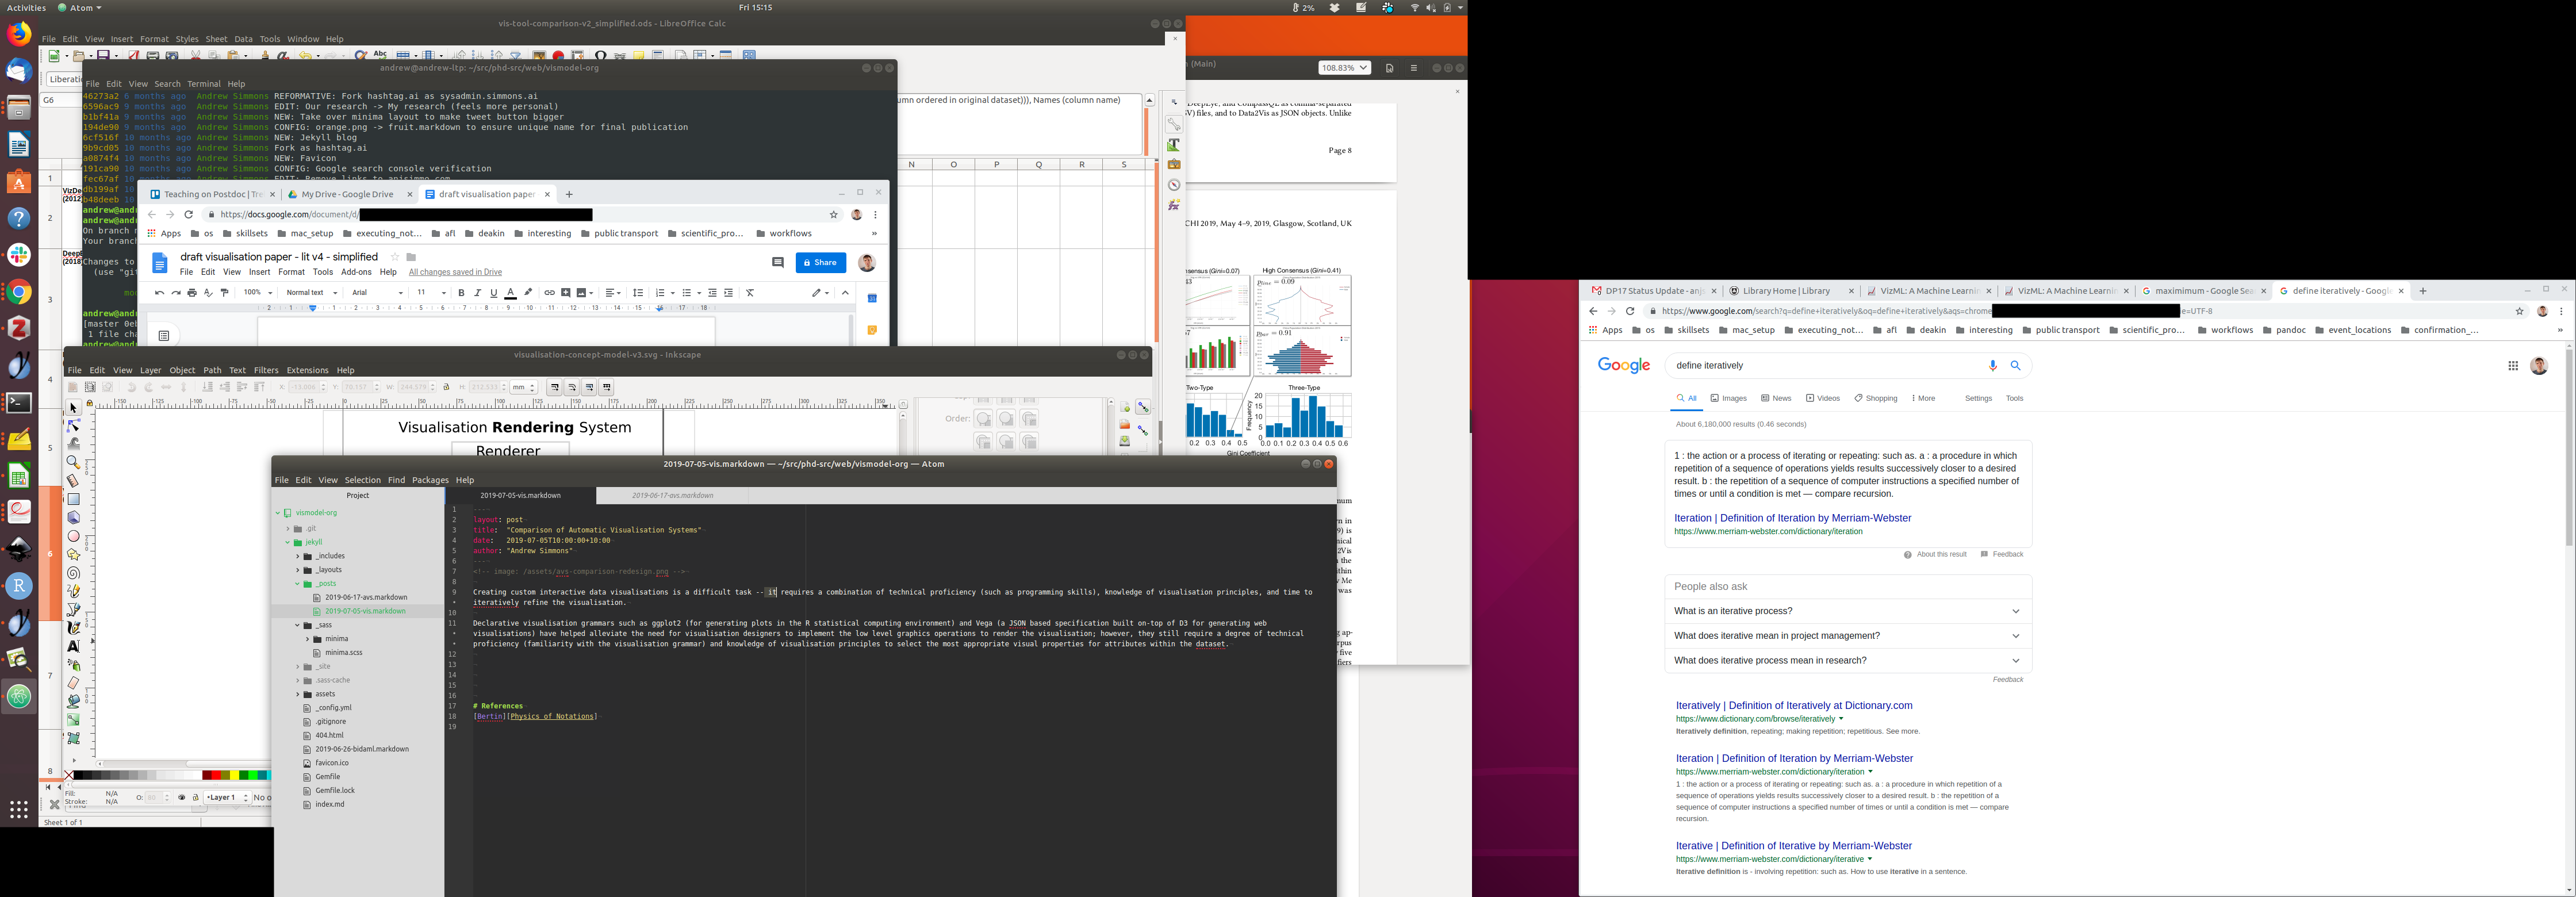2576x897 pixels.
Task: Click the blue Share button in Docs
Action: tap(820, 262)
